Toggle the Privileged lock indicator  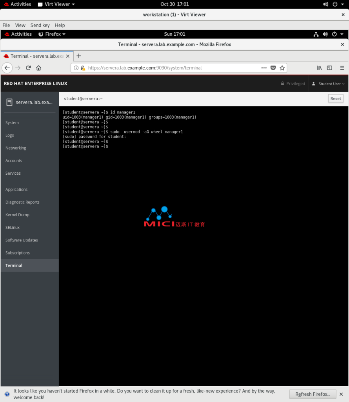[293, 84]
